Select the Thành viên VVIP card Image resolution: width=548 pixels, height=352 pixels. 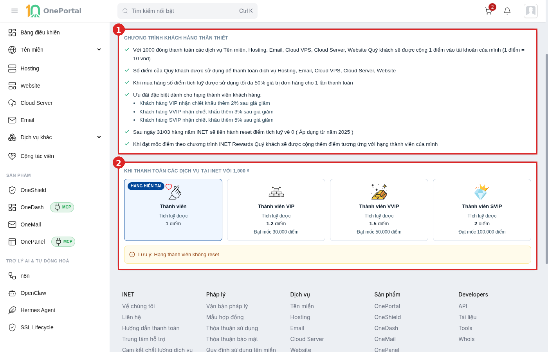(x=379, y=210)
